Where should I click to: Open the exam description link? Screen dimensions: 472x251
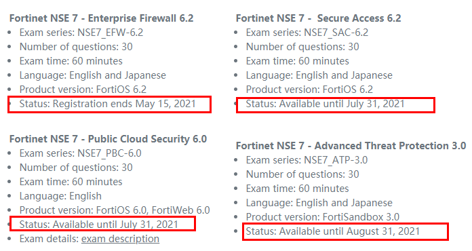coord(120,239)
